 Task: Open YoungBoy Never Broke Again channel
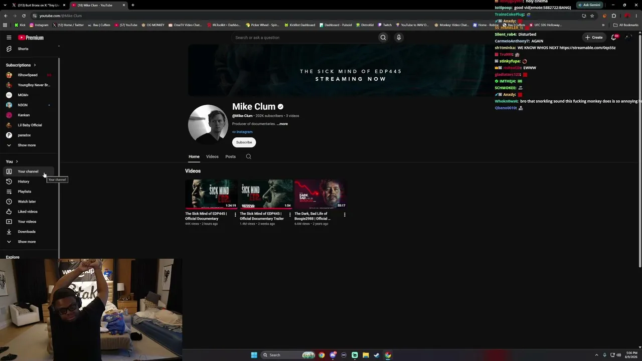tap(29, 85)
